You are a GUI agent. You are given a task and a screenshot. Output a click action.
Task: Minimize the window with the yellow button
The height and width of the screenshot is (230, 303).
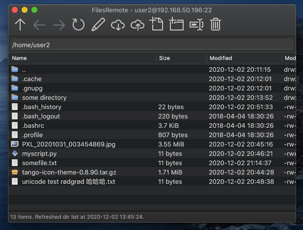pyautogui.click(x=25, y=10)
